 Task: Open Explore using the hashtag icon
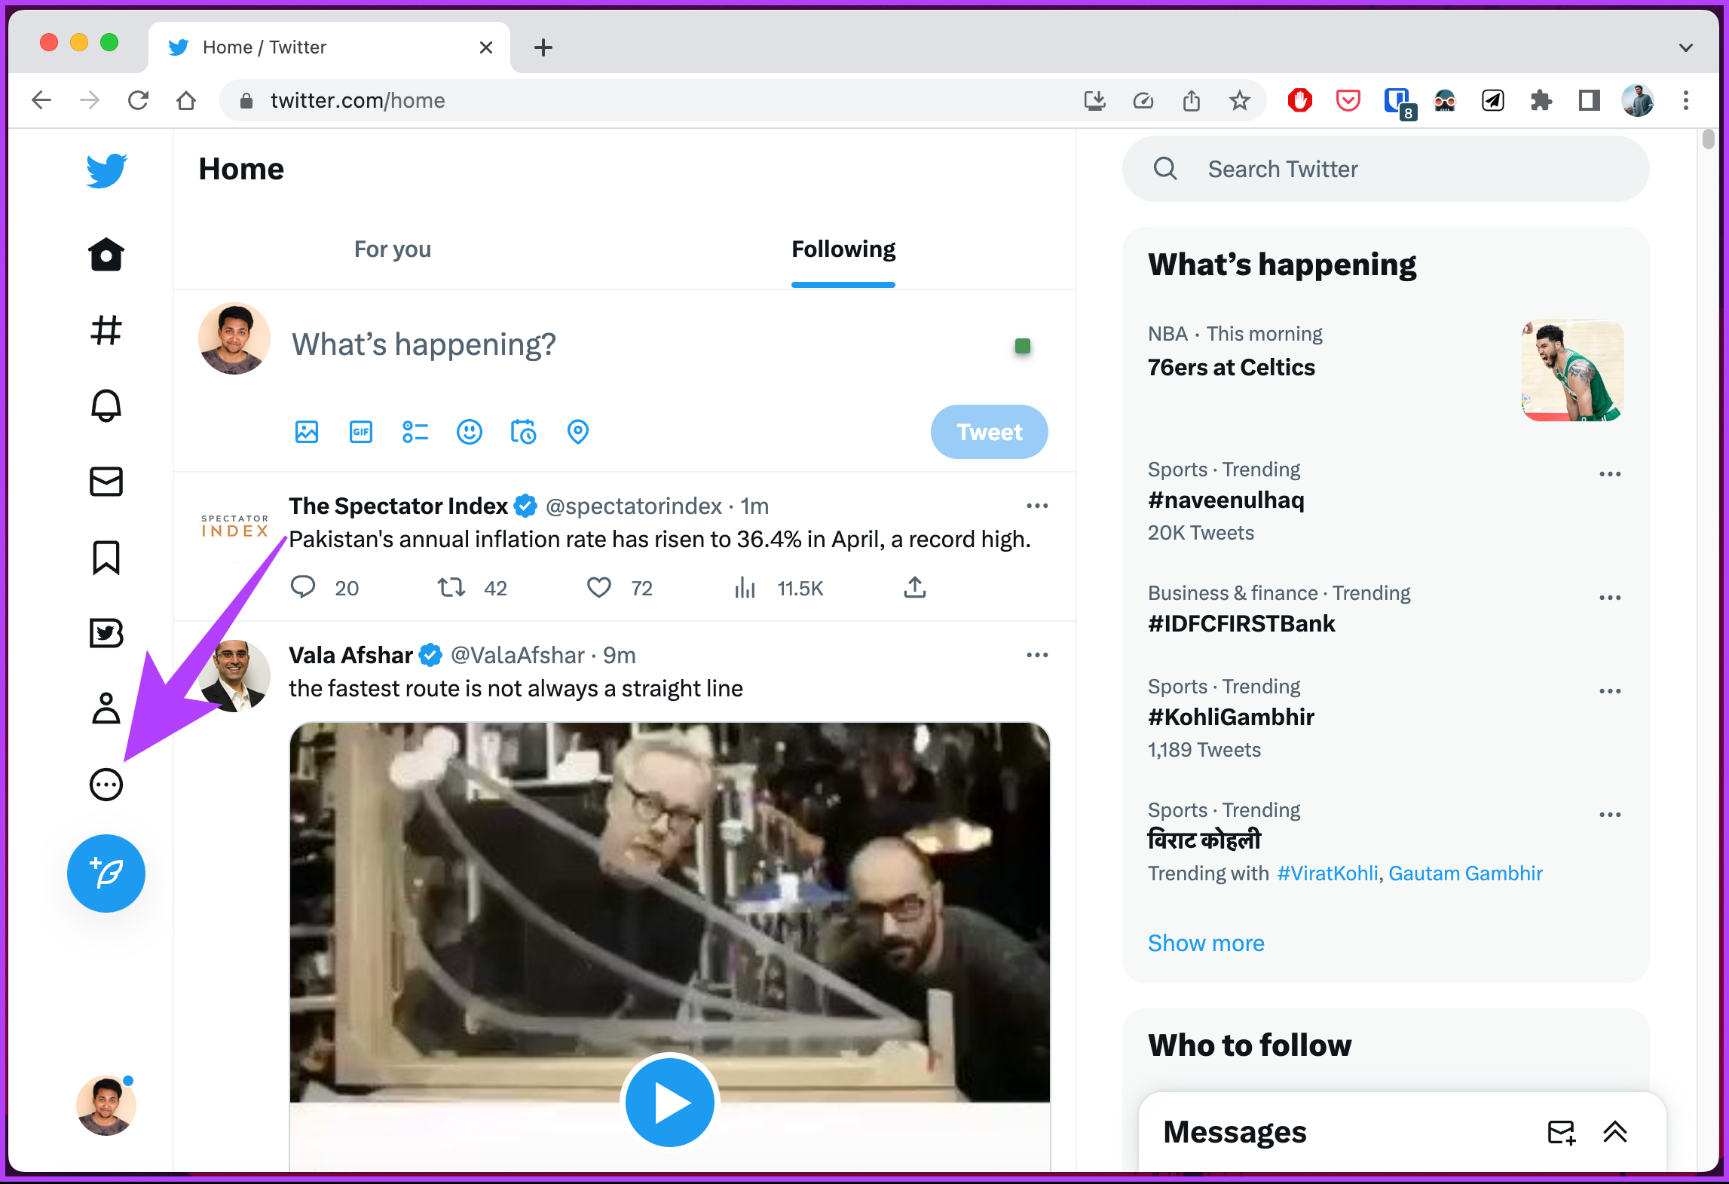(x=106, y=330)
